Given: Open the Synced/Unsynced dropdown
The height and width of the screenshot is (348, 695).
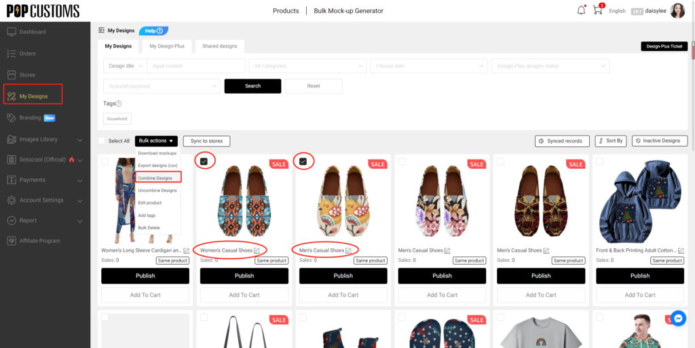Looking at the screenshot, I should (x=162, y=86).
